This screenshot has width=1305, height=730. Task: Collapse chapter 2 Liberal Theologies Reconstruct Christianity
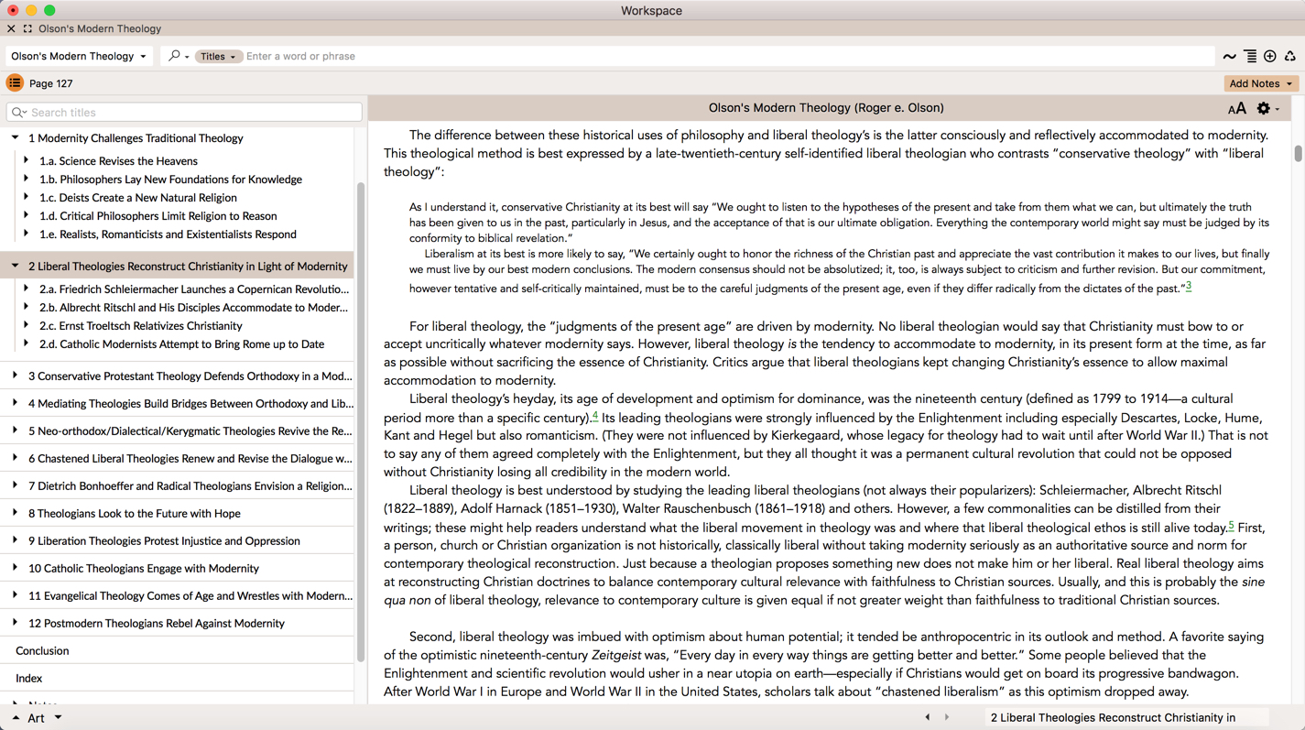(x=15, y=266)
